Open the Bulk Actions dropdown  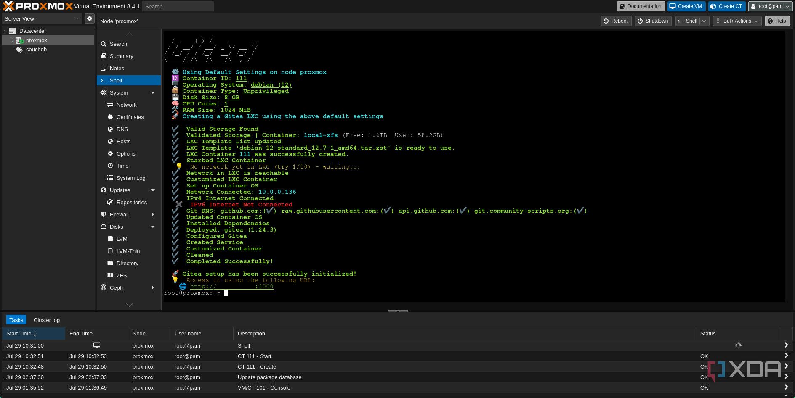(x=737, y=21)
